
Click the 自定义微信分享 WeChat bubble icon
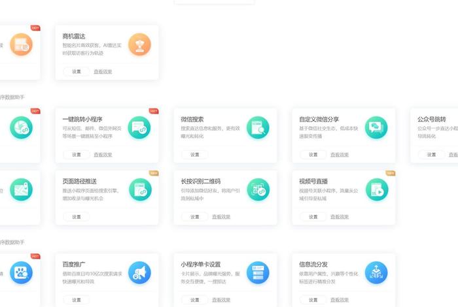(x=376, y=127)
